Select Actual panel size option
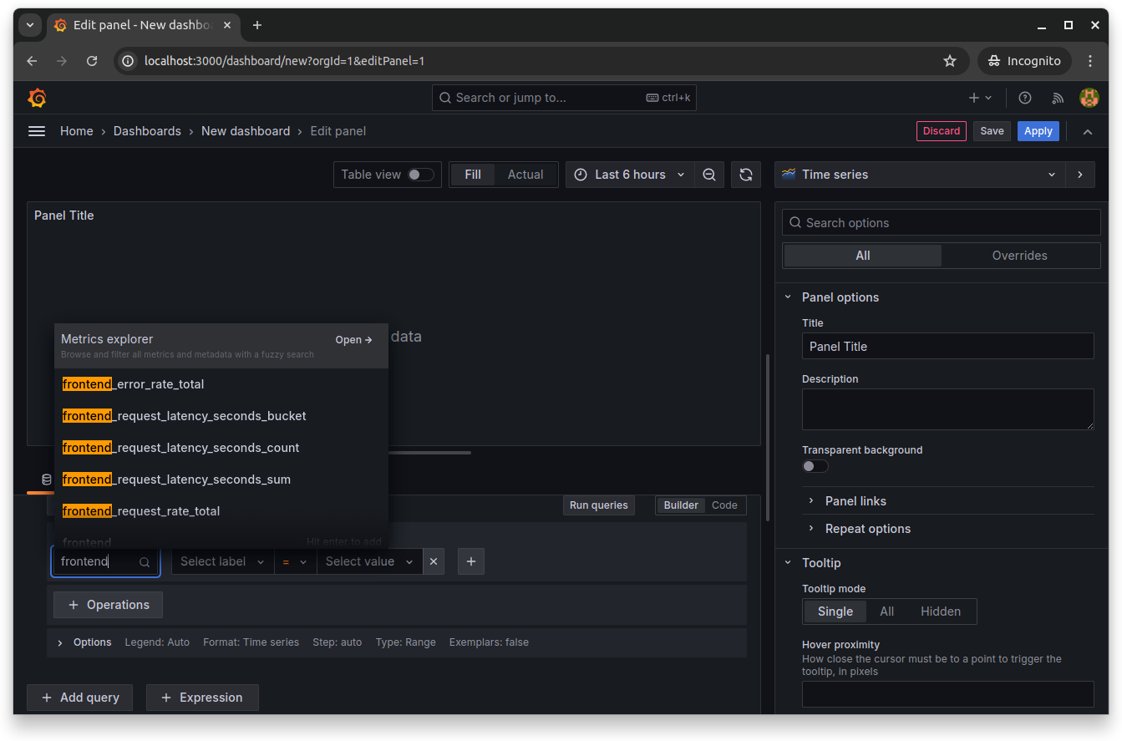This screenshot has width=1122, height=741. point(525,175)
